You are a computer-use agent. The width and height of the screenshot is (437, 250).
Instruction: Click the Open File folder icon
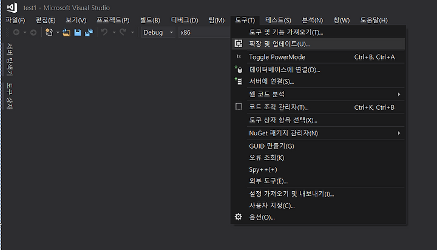click(66, 33)
